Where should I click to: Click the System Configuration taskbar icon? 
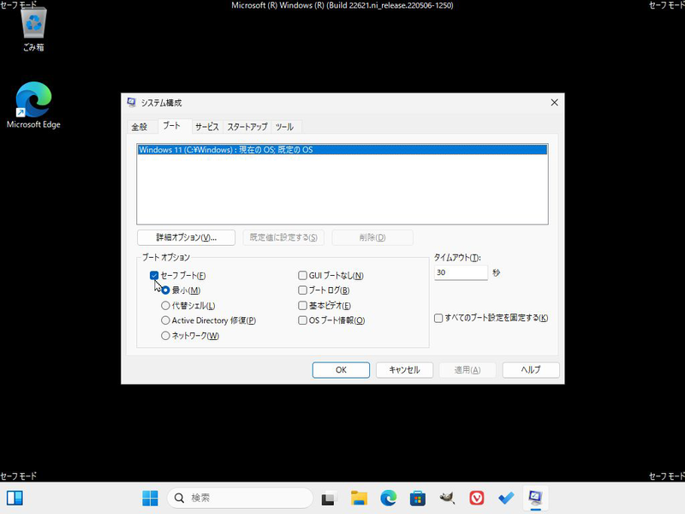click(x=536, y=498)
